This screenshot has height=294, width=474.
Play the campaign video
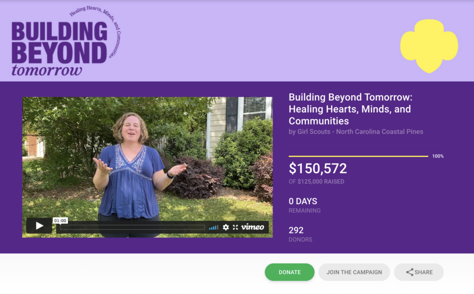pos(39,226)
